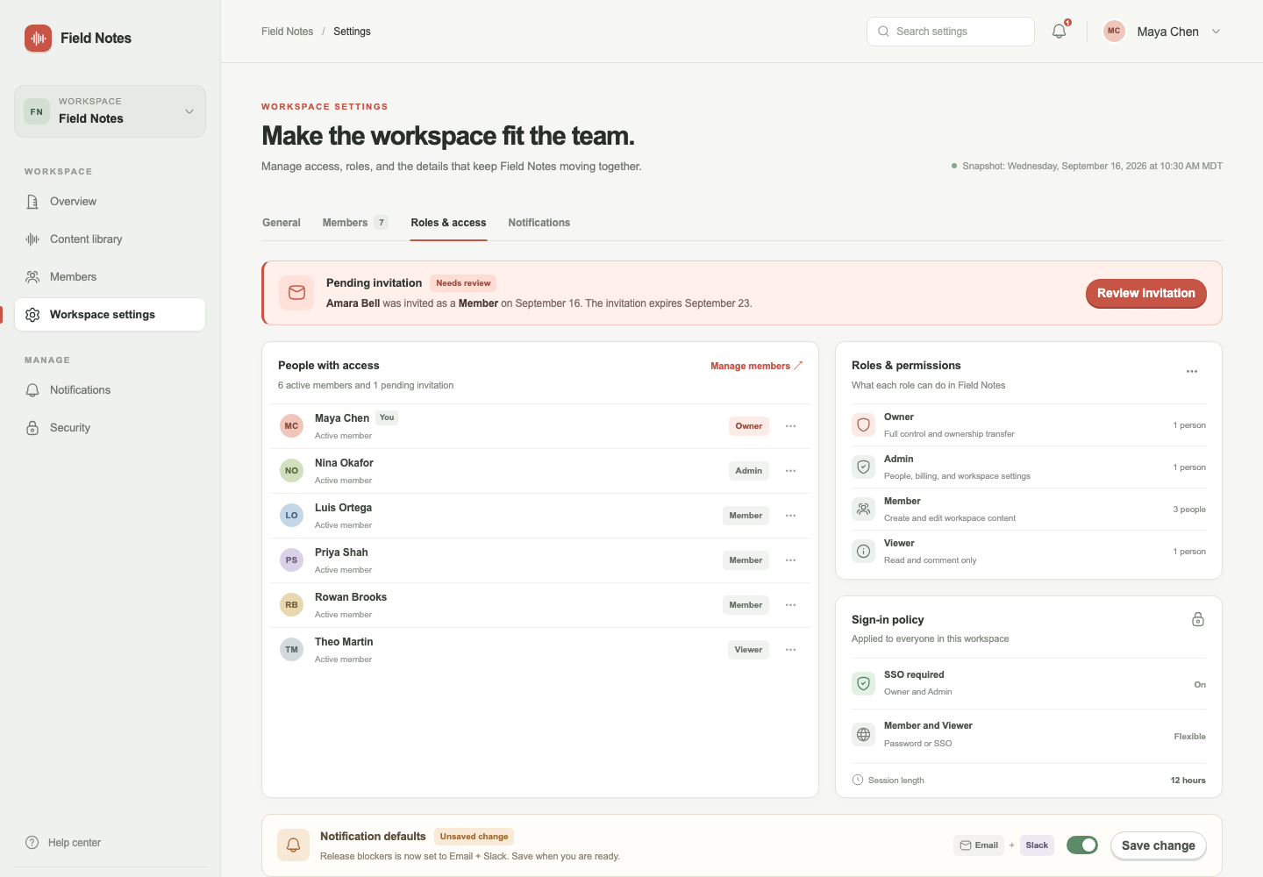Click the Member badge for Luis Ortega
Screen dimensions: 1263x877
(x=746, y=516)
